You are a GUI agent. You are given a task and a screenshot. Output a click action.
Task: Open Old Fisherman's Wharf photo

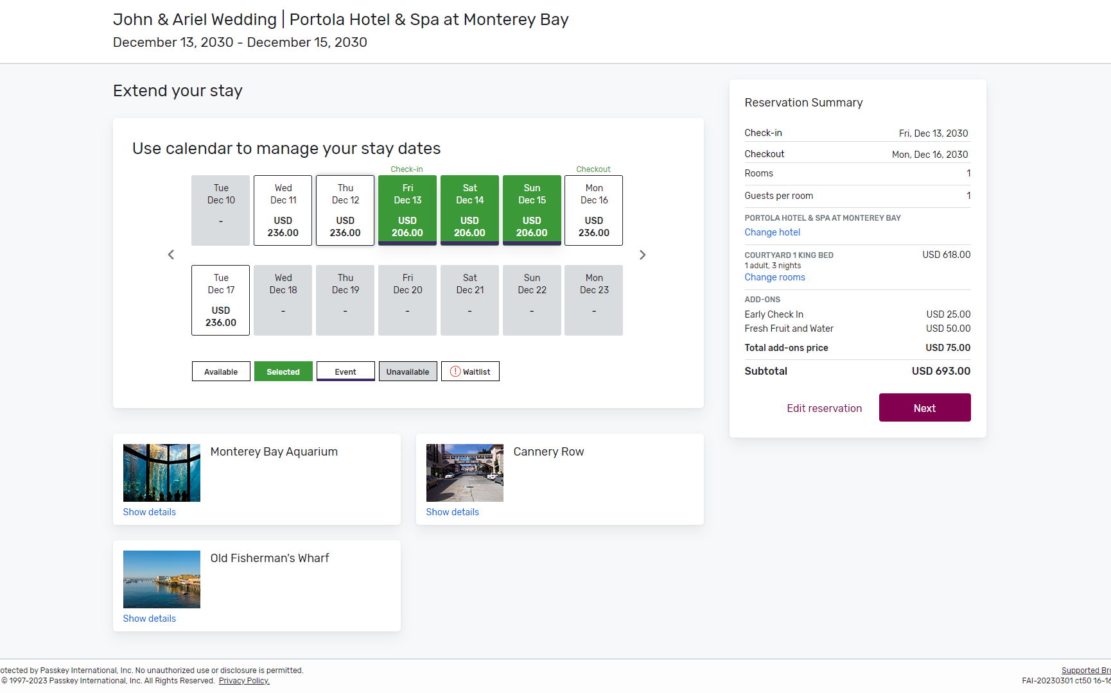coord(162,579)
